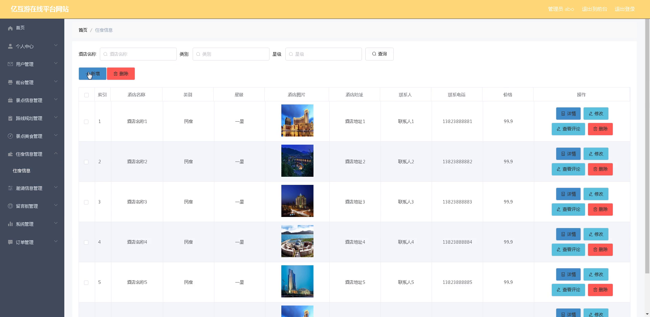Click the 查询 search button
The image size is (650, 317).
coord(379,54)
